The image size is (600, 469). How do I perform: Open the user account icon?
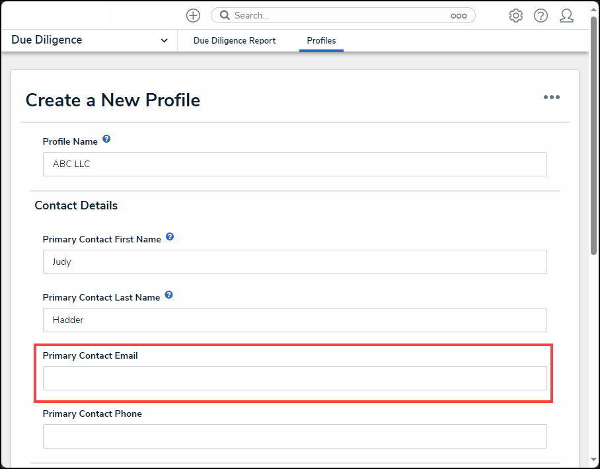click(566, 16)
